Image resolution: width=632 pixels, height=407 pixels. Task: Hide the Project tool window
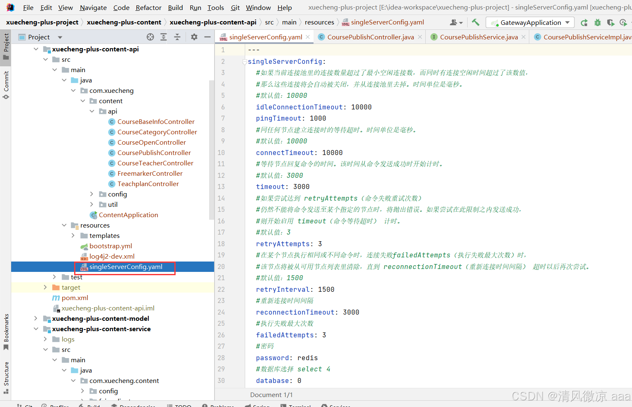(207, 37)
